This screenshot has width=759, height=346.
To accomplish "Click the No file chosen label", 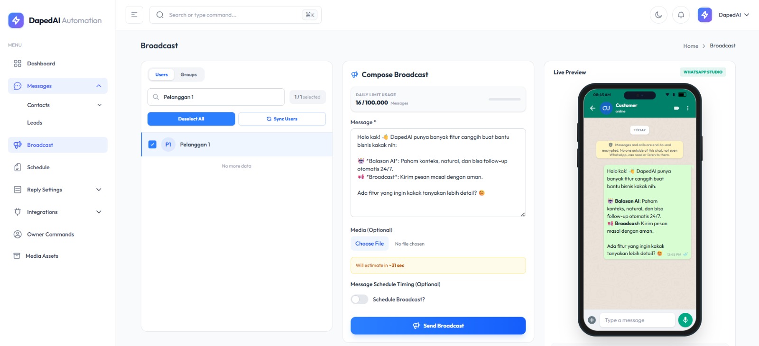I will coord(409,244).
